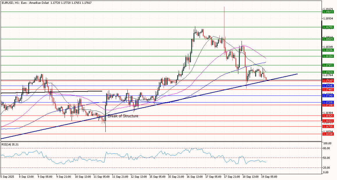The width and height of the screenshot is (337, 180).
Task: Click the red 1.16705 price level tag
Action: click(328, 126)
